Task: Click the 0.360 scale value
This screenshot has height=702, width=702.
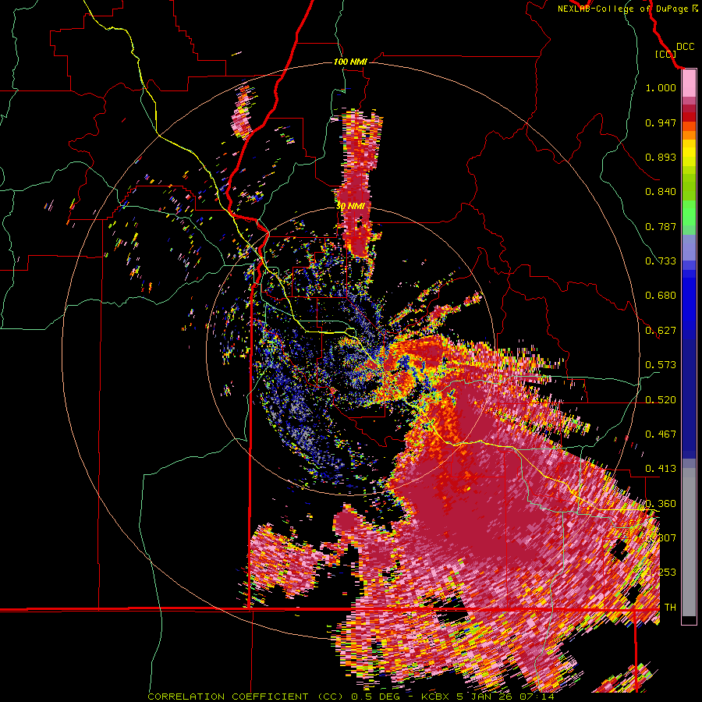Action: 661,504
